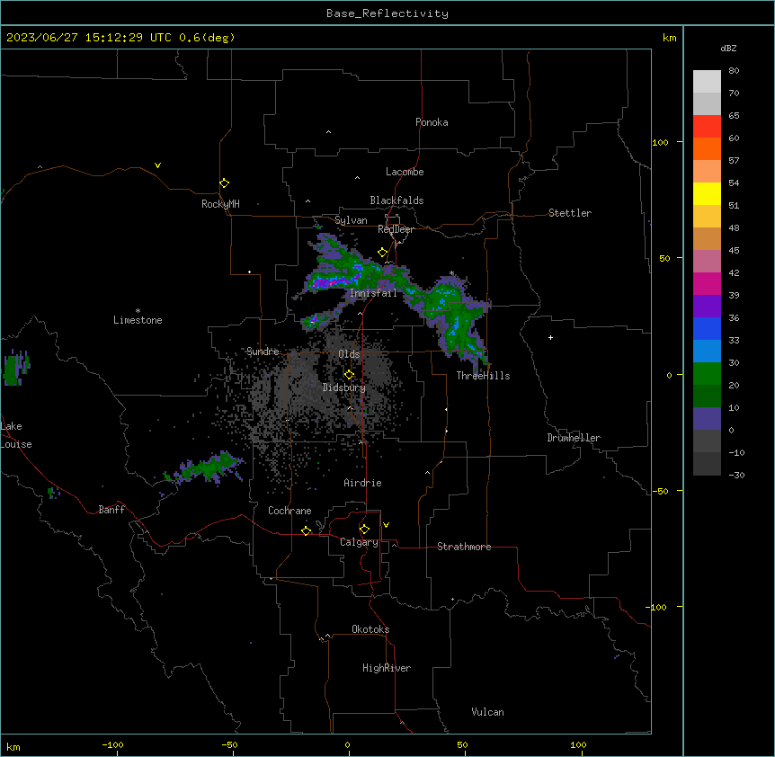Image resolution: width=775 pixels, height=757 pixels.
Task: Select the blue 33-36 dBZ legend swatch
Action: (707, 328)
